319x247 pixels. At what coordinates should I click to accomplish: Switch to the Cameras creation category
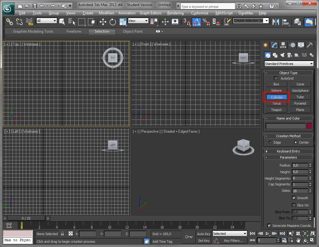290,55
